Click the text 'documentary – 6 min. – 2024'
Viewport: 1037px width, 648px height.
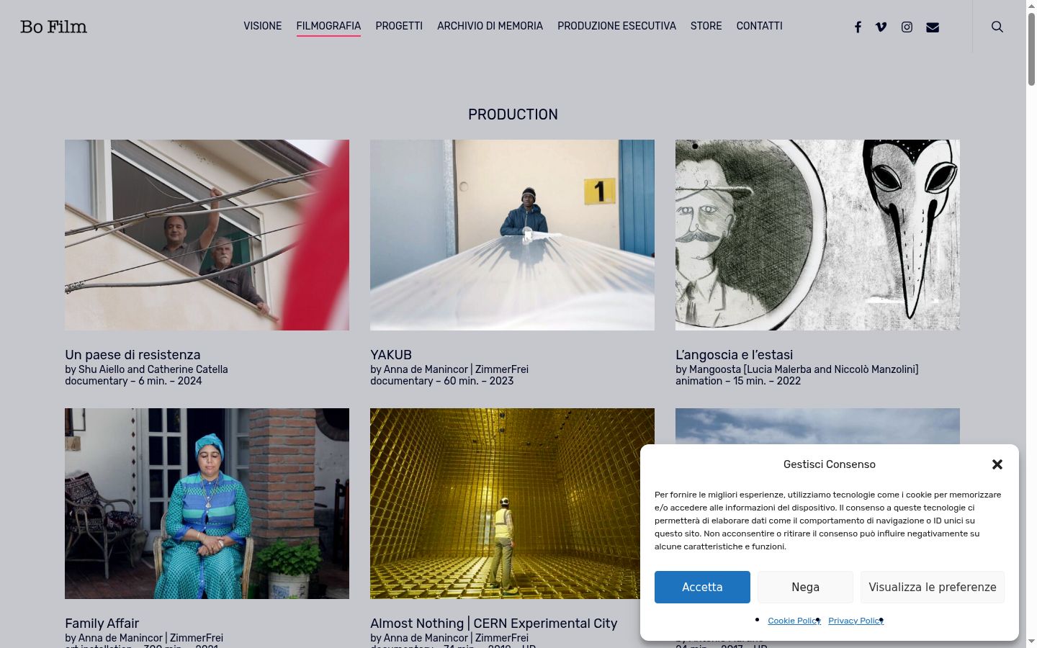click(133, 381)
